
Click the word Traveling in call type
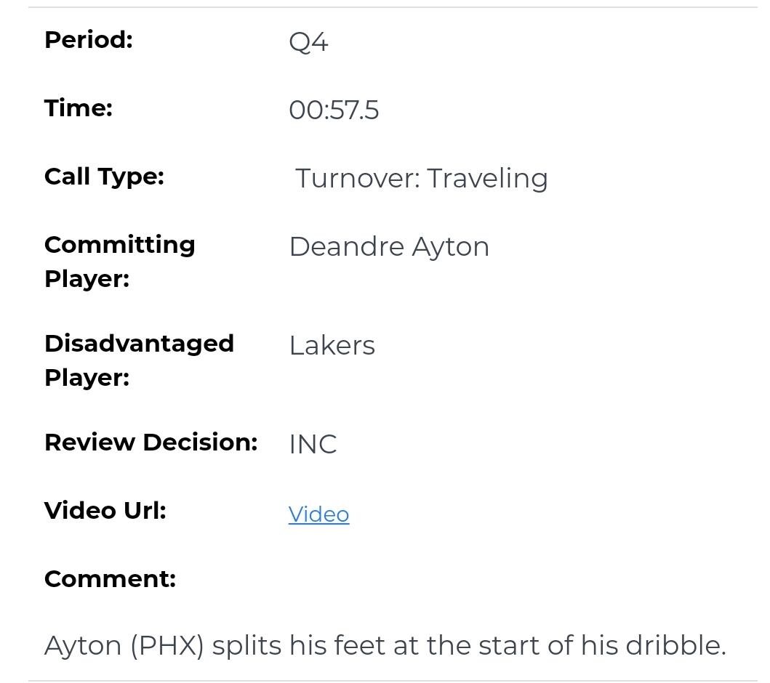(x=487, y=179)
